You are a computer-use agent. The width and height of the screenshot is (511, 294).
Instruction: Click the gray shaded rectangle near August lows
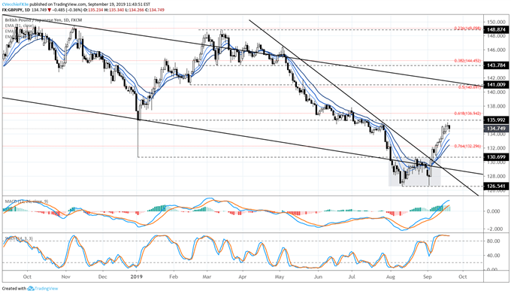pyautogui.click(x=415, y=171)
